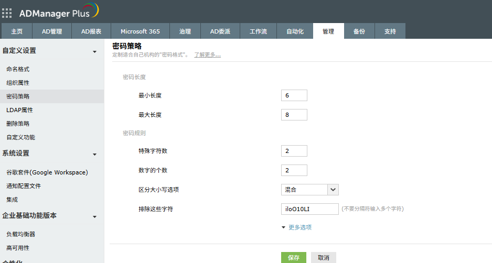Viewport: 492px width, 263px height.
Task: Click the 最大长度 input field
Action: point(294,115)
